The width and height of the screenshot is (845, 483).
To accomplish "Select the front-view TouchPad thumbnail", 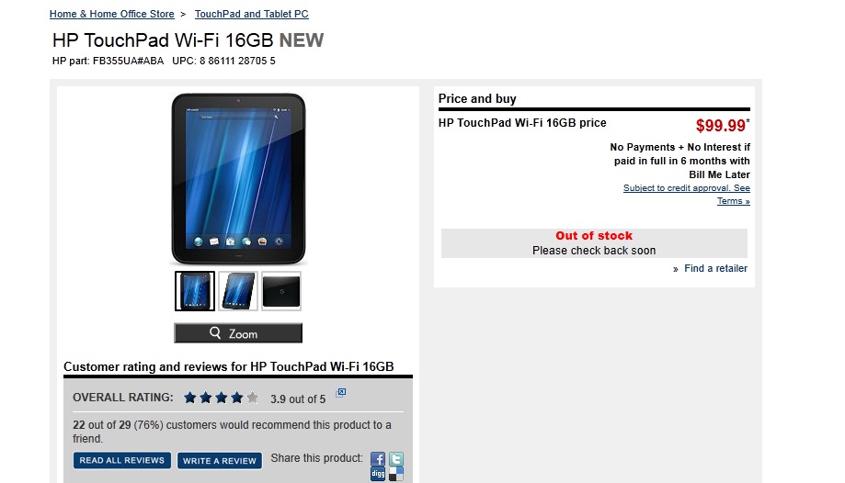I will pyautogui.click(x=195, y=291).
